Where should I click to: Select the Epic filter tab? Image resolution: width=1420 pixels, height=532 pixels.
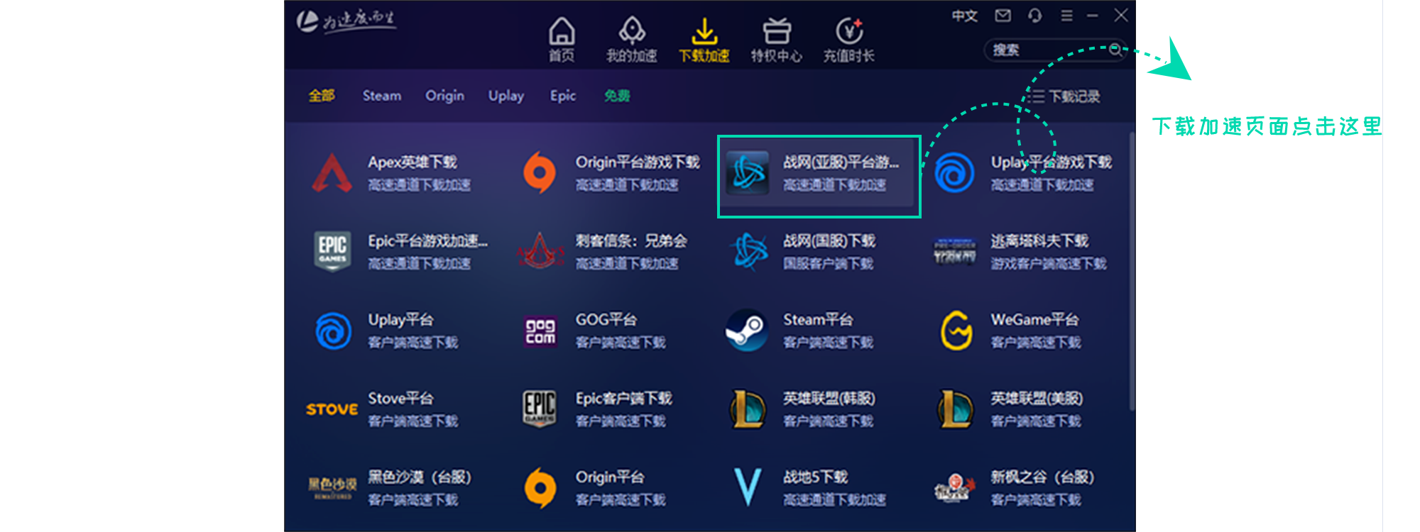[x=563, y=95]
